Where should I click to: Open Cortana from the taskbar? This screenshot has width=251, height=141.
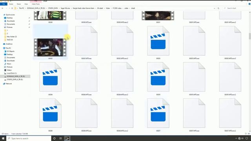(54, 138)
